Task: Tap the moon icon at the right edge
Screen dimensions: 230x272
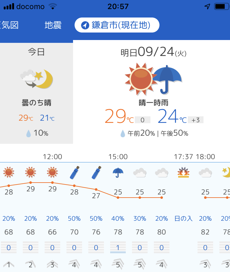Action: 226,172
